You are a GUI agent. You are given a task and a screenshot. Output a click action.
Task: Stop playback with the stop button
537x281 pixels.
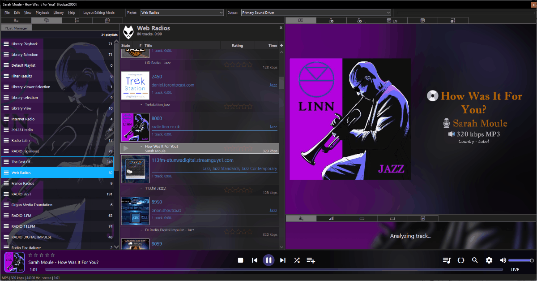240,260
